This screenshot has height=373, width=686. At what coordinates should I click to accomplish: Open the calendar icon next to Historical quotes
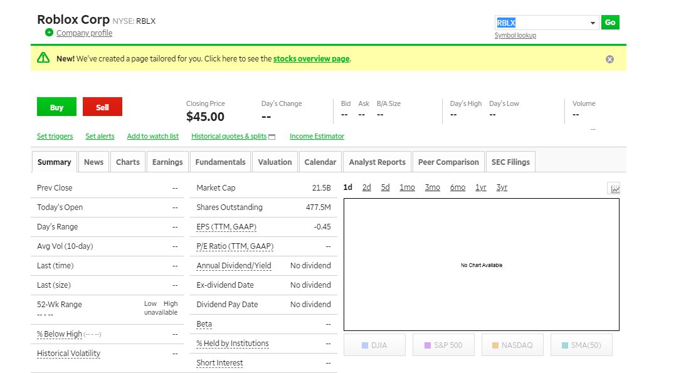pos(272,137)
